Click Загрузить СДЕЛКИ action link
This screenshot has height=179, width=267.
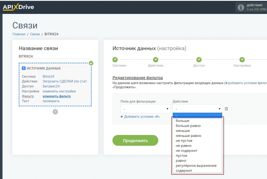[x=65, y=81]
